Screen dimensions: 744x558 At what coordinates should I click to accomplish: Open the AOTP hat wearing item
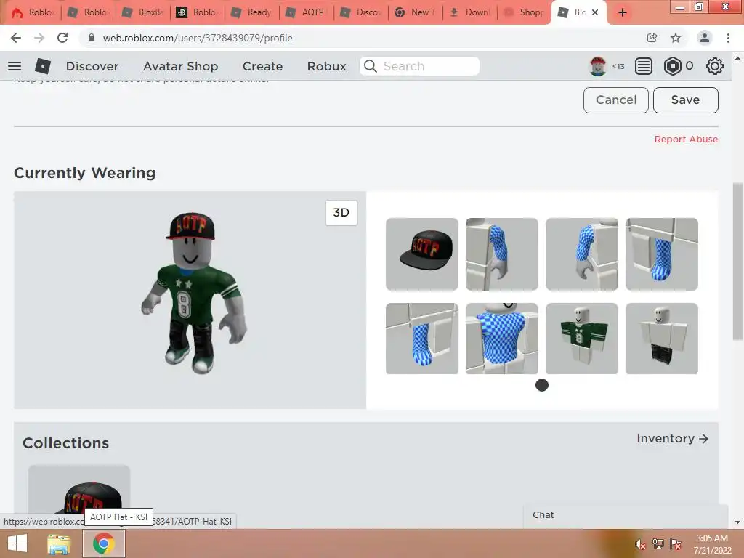422,254
